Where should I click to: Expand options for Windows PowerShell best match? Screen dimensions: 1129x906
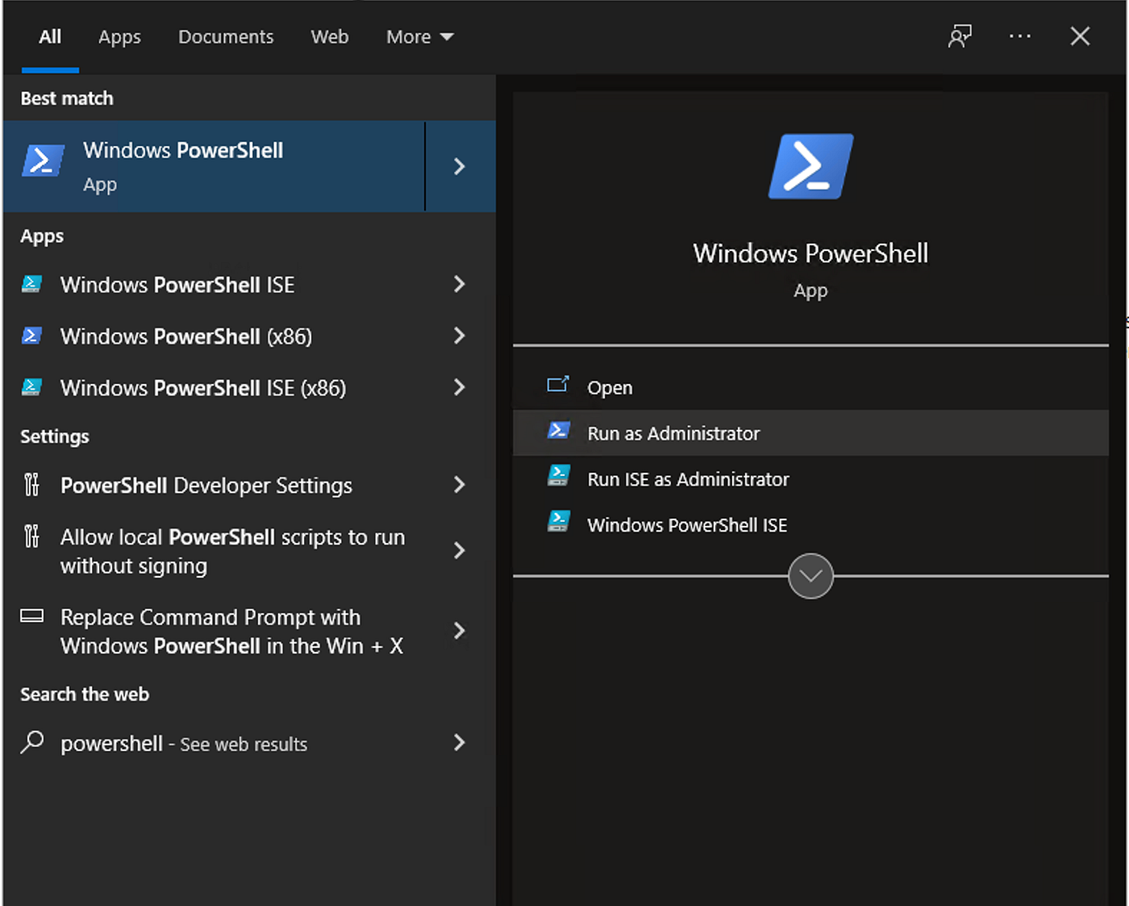pyautogui.click(x=459, y=166)
